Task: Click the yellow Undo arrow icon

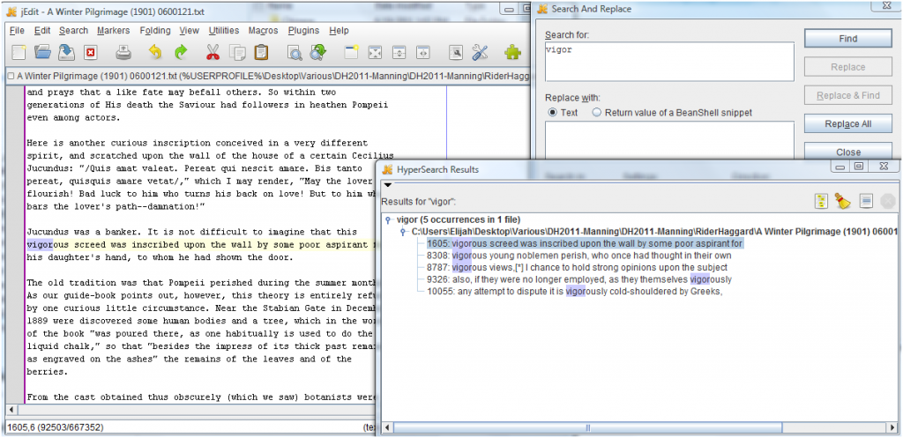Action: tap(155, 53)
